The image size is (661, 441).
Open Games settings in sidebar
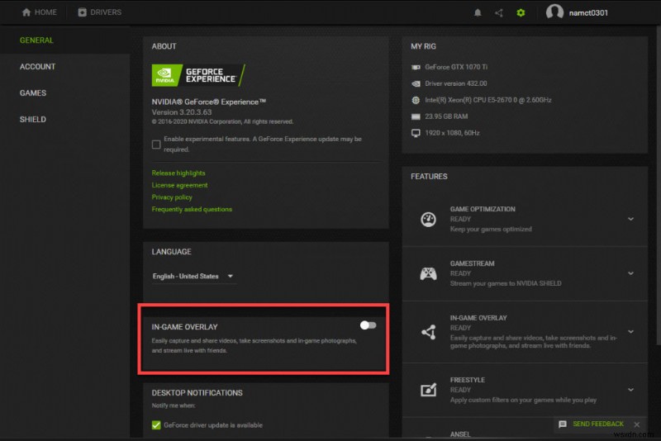(33, 93)
